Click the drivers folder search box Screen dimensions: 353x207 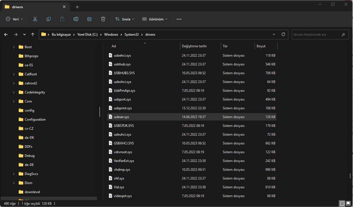pyautogui.click(x=316, y=35)
